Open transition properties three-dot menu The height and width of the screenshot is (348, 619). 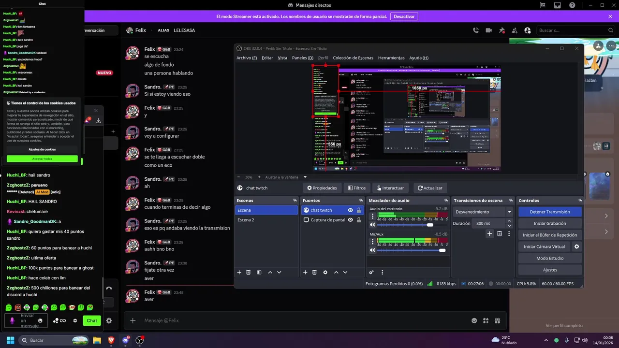pyautogui.click(x=509, y=234)
